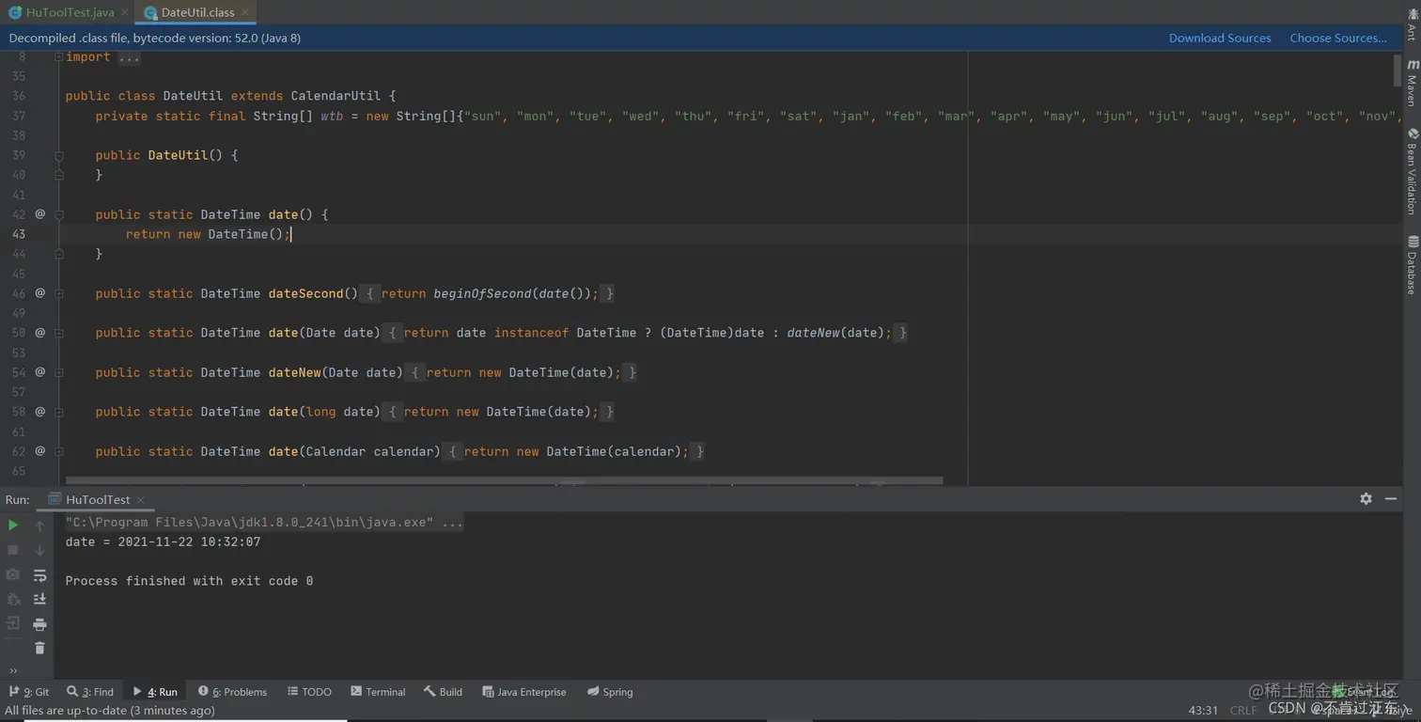Click the Print console output icon

click(x=39, y=624)
